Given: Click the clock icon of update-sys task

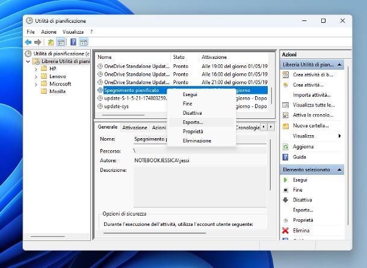Looking at the screenshot, I should point(100,106).
